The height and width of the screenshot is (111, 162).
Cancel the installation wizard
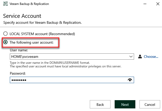point(150,104)
